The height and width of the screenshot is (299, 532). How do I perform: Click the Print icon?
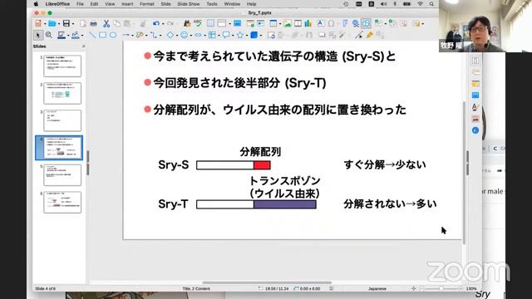tap(93, 23)
